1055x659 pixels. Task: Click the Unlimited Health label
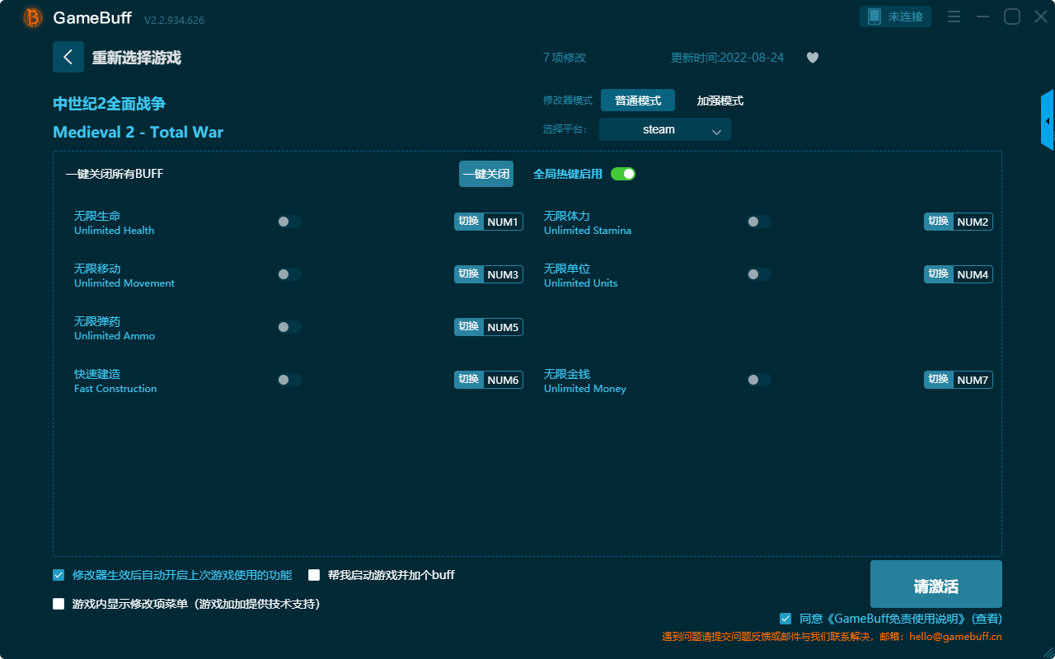(115, 231)
